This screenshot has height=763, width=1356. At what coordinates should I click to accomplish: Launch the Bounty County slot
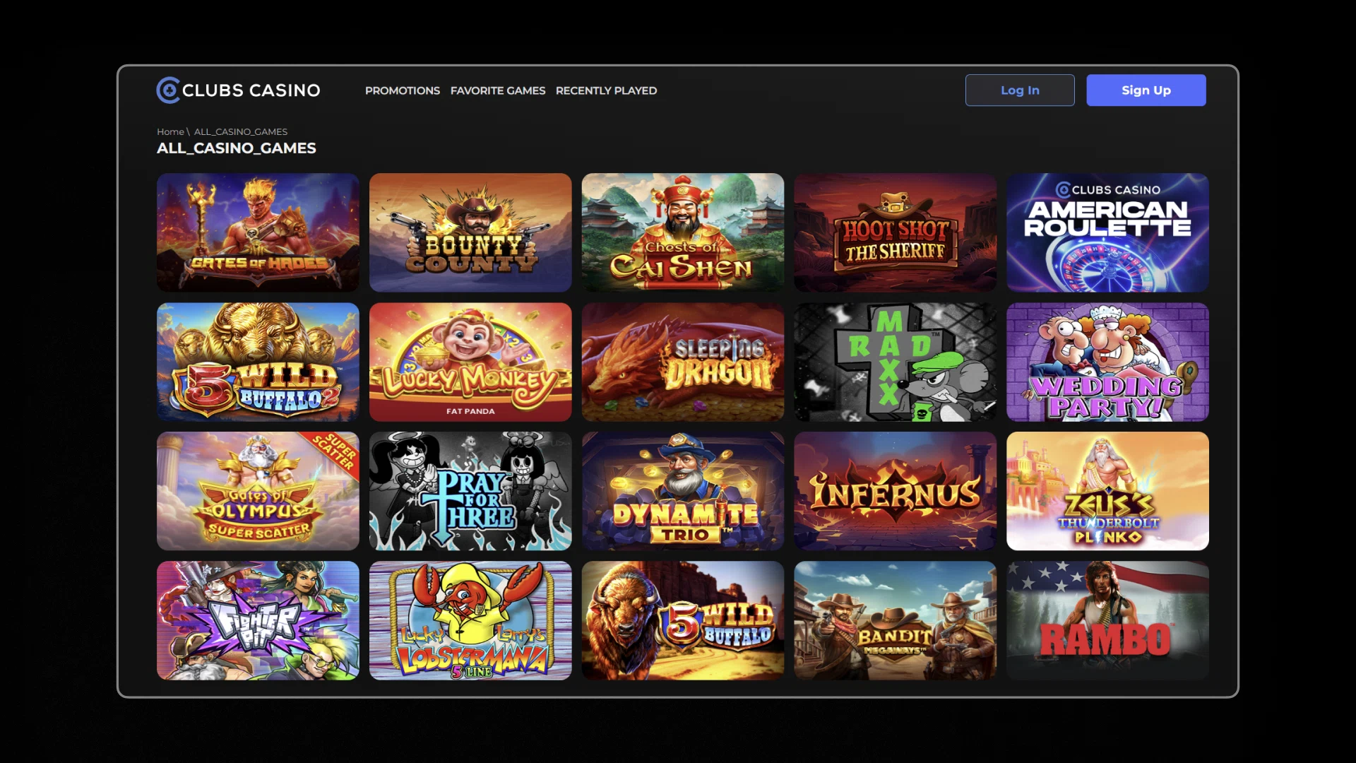tap(470, 232)
